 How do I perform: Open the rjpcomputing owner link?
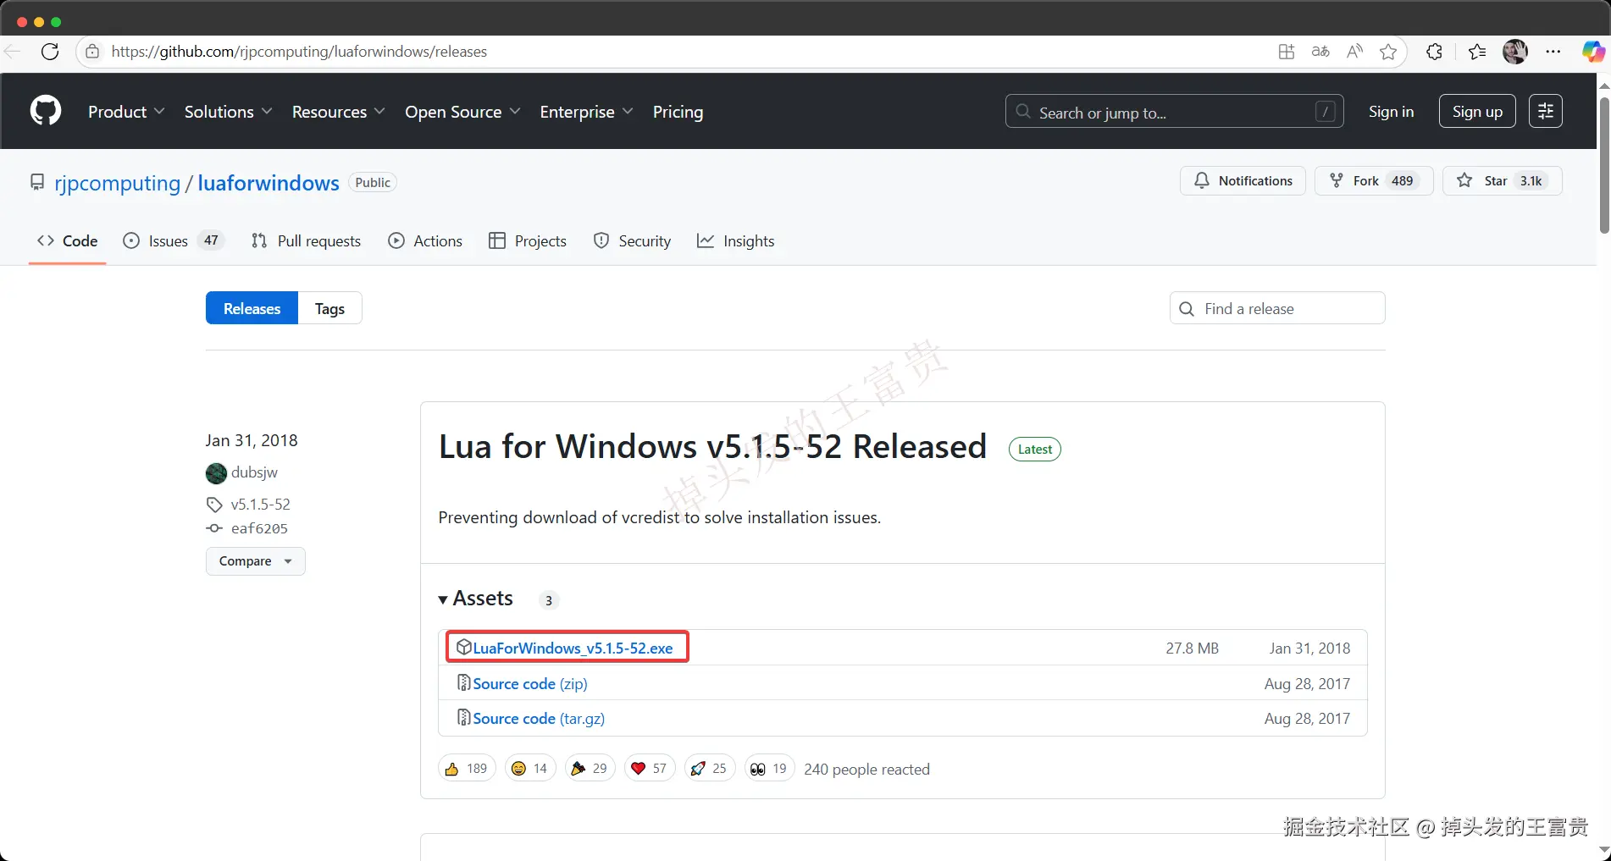tap(118, 183)
